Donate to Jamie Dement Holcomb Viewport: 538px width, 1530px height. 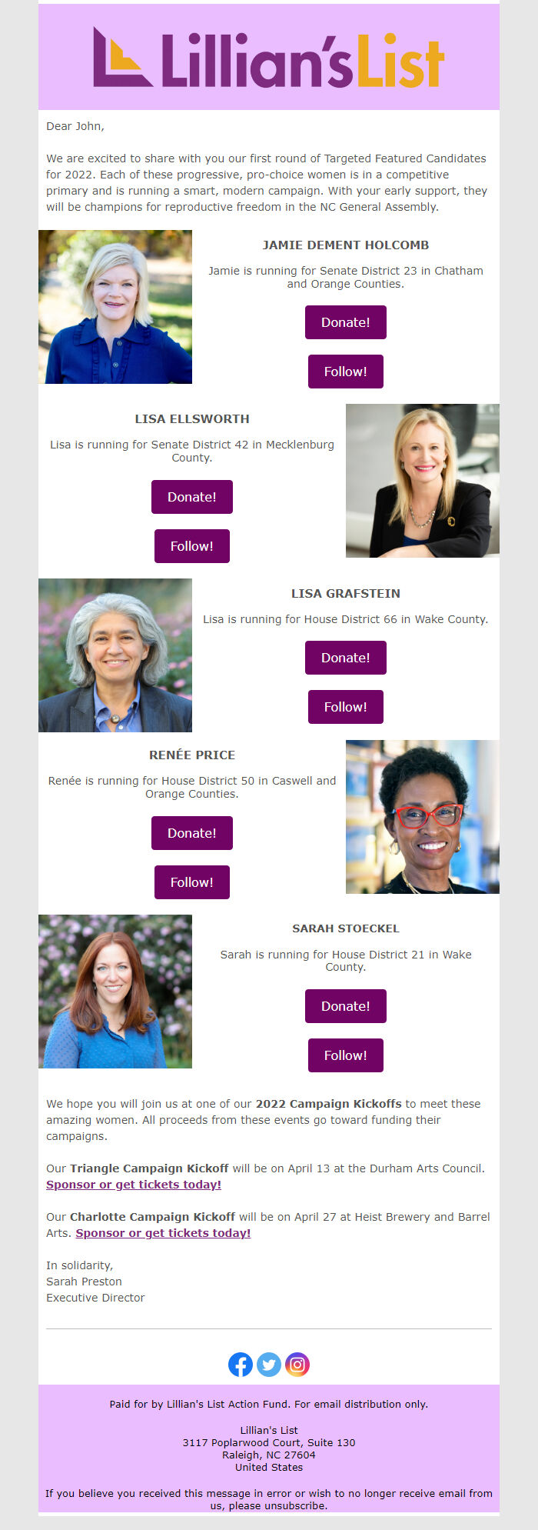346,322
